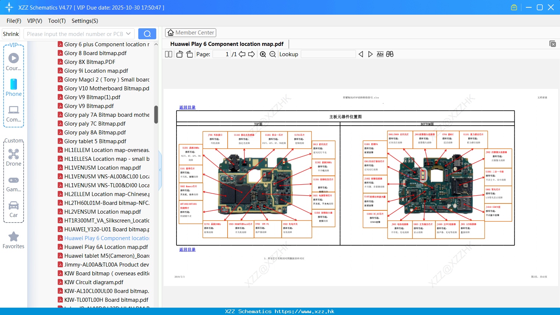Open Glory 8X Bitmap.PDF

click(90, 62)
